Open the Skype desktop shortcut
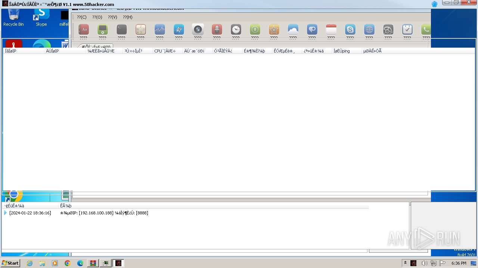 (x=41, y=18)
